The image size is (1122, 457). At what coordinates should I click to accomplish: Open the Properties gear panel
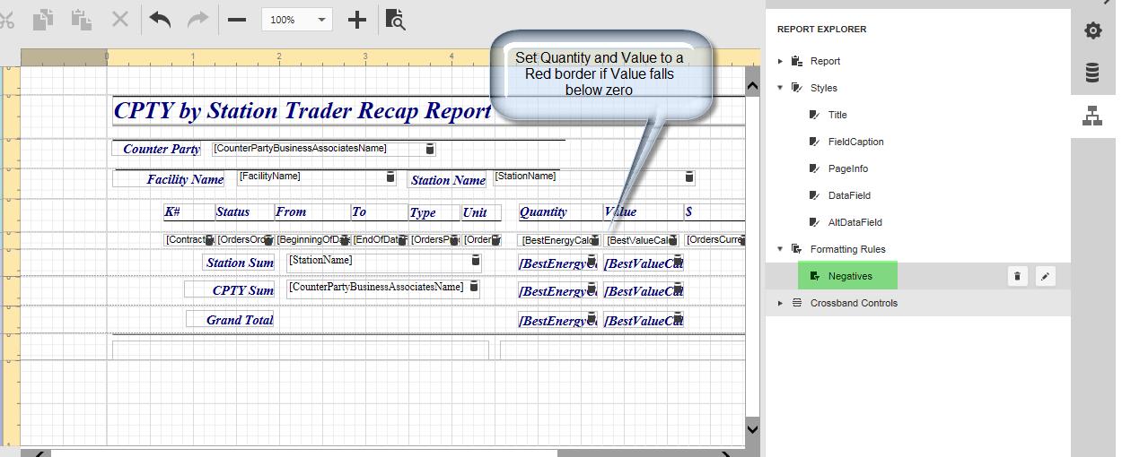point(1092,30)
